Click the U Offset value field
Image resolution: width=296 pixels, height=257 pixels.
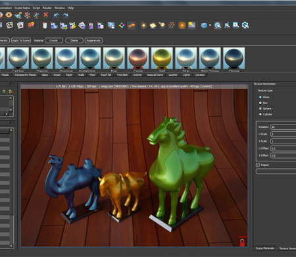283,148
